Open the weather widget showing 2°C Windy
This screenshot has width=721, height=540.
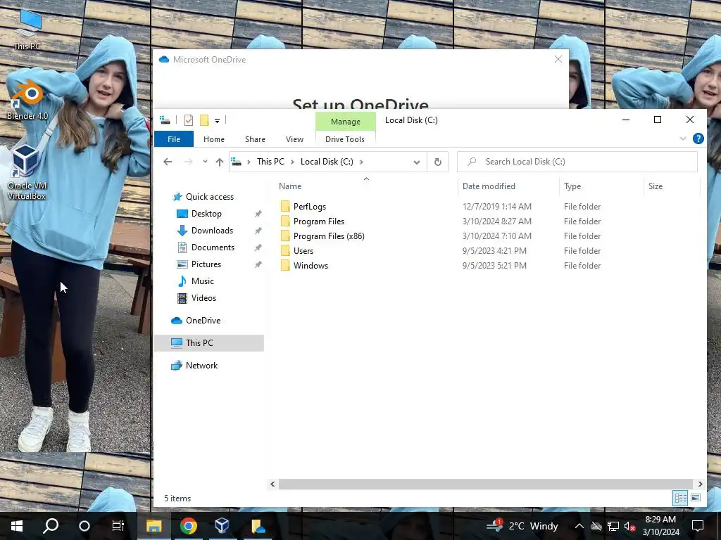[522, 526]
